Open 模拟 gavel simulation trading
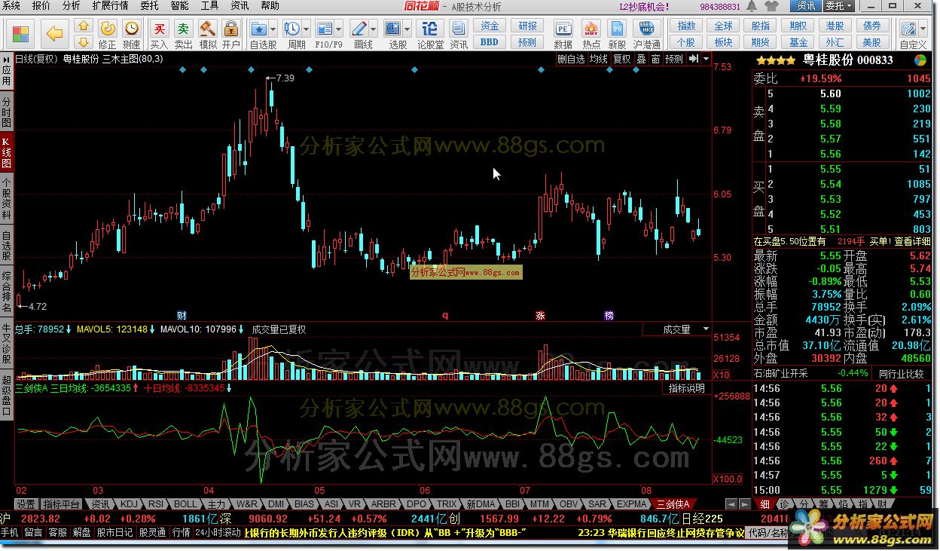Viewport: 940px width, 551px height. (x=207, y=29)
